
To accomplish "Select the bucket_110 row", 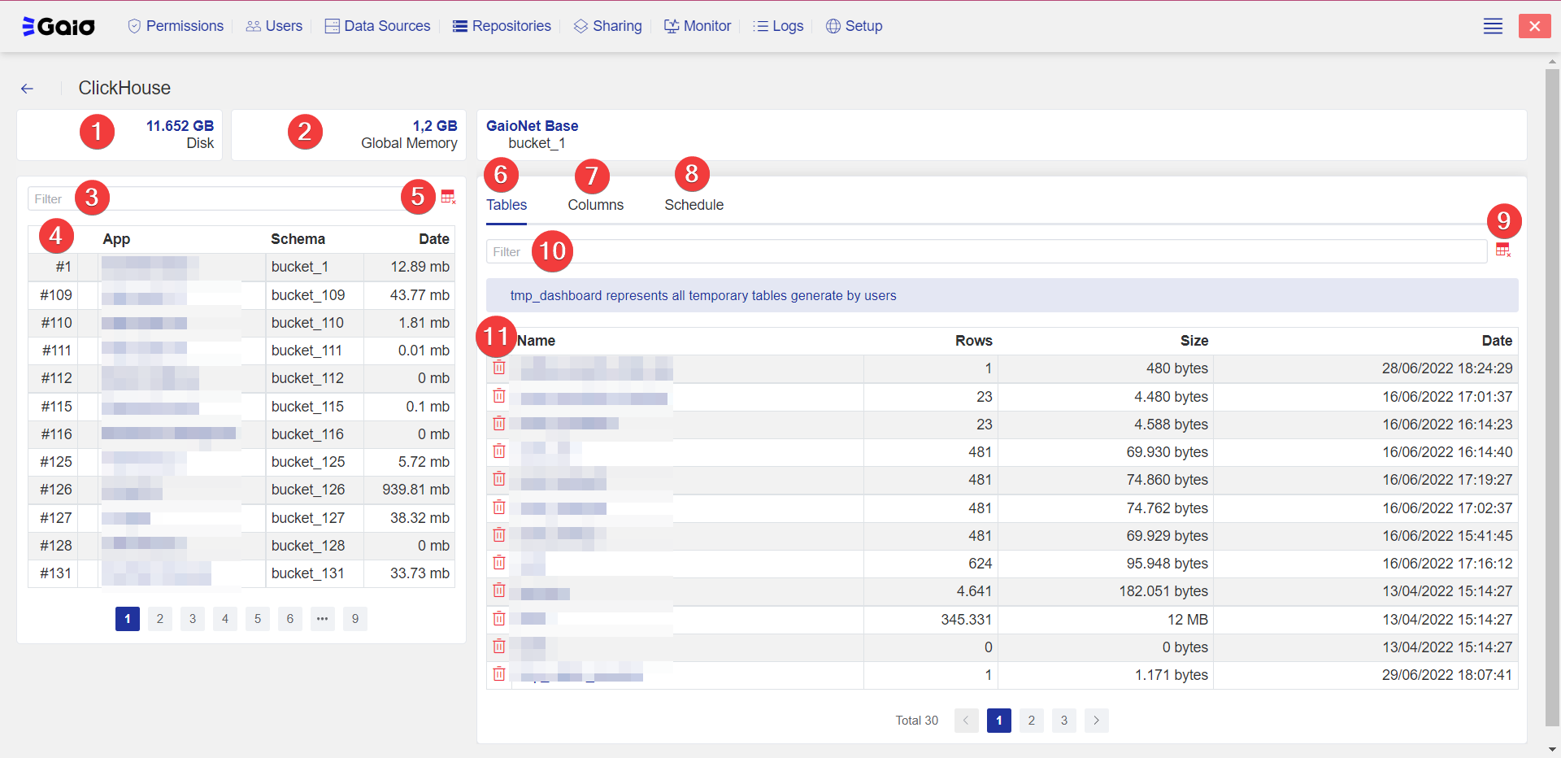I will pyautogui.click(x=241, y=323).
